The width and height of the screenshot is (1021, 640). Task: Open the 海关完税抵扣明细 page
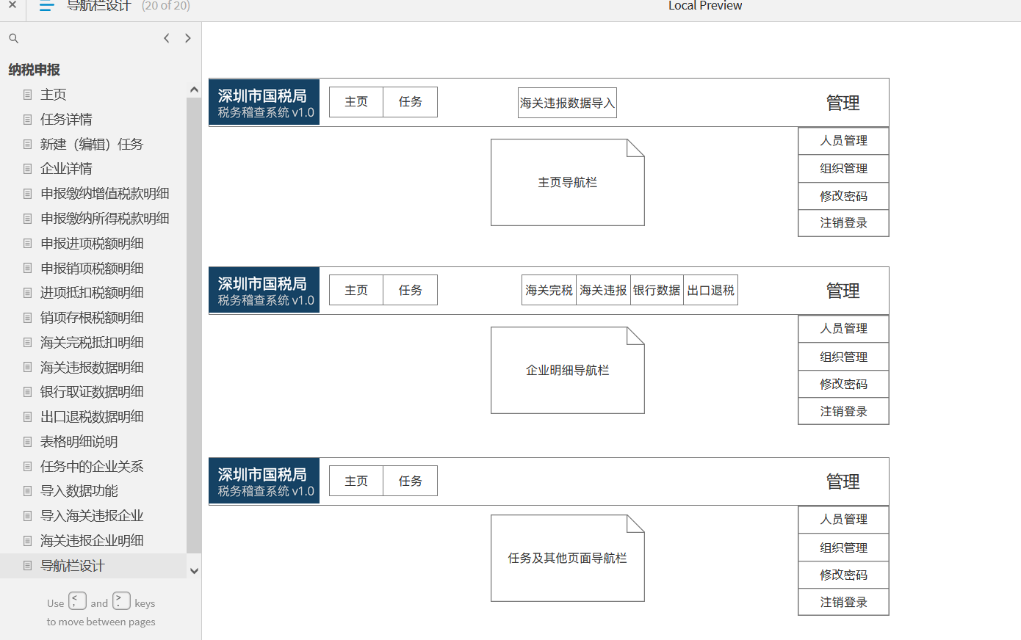(x=92, y=343)
